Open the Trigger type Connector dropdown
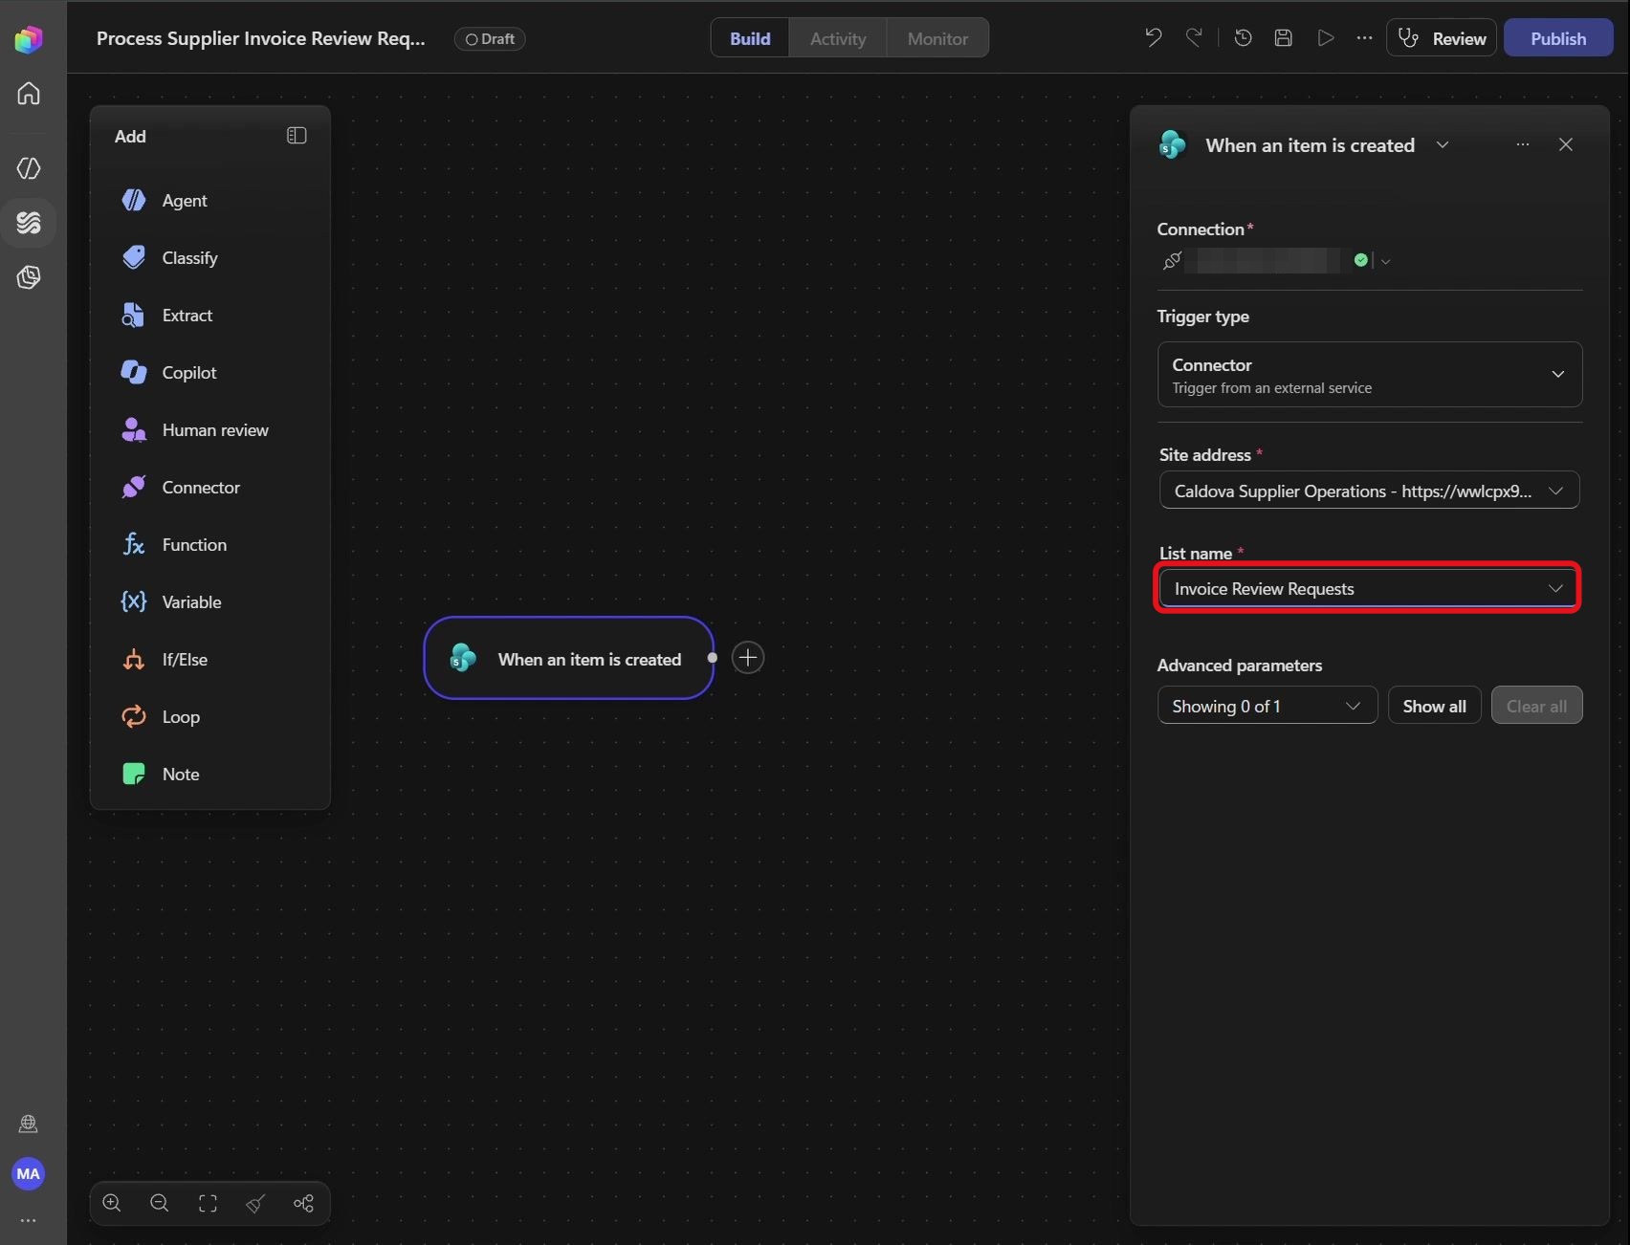This screenshot has height=1245, width=1630. 1370,375
